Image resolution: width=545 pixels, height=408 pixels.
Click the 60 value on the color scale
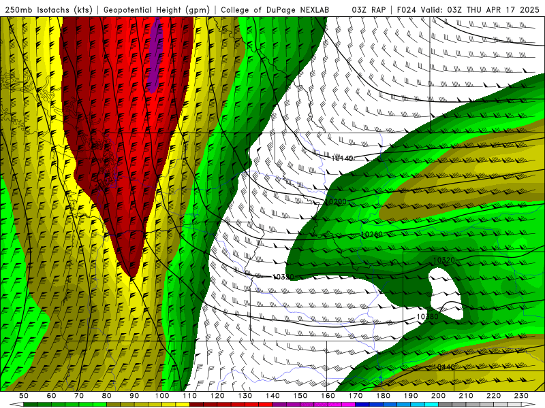(x=51, y=396)
